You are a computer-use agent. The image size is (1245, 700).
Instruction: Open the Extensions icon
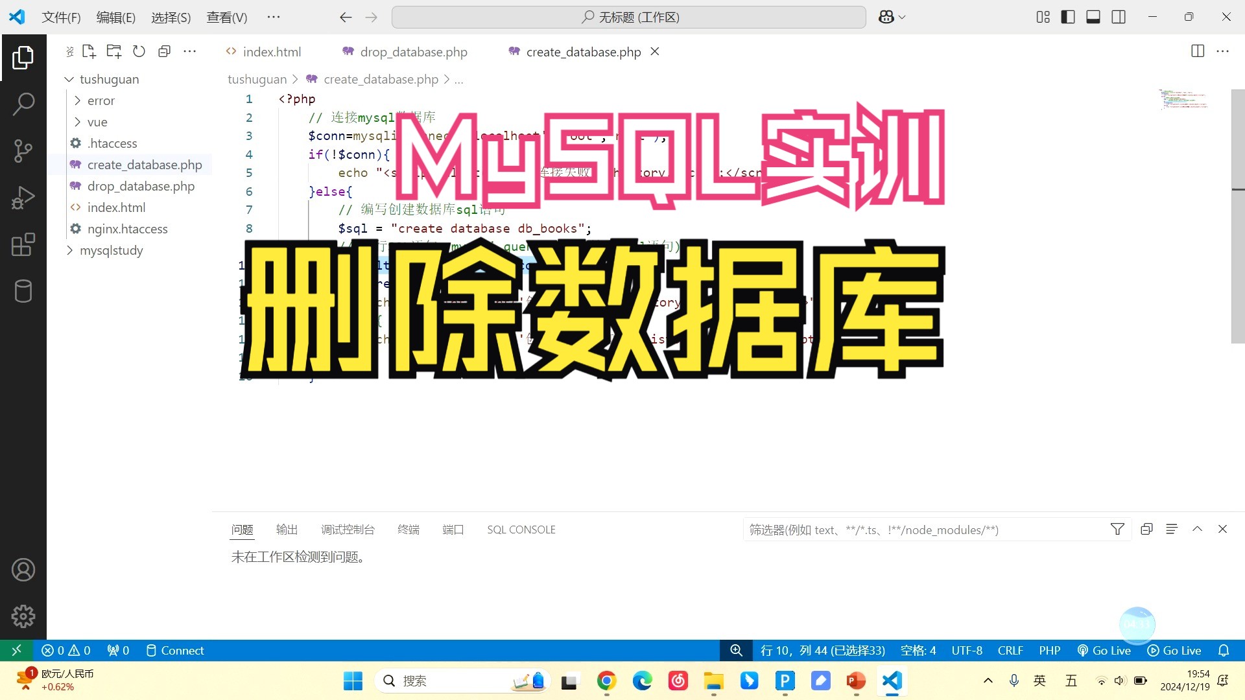tap(23, 244)
